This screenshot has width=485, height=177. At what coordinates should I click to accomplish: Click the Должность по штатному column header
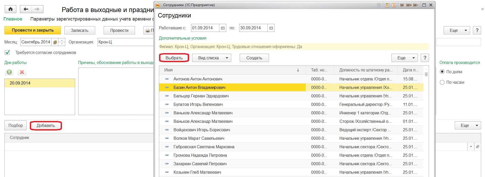point(366,70)
